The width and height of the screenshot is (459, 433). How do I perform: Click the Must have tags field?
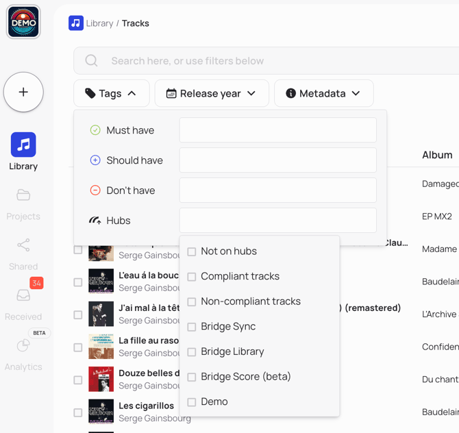(278, 130)
